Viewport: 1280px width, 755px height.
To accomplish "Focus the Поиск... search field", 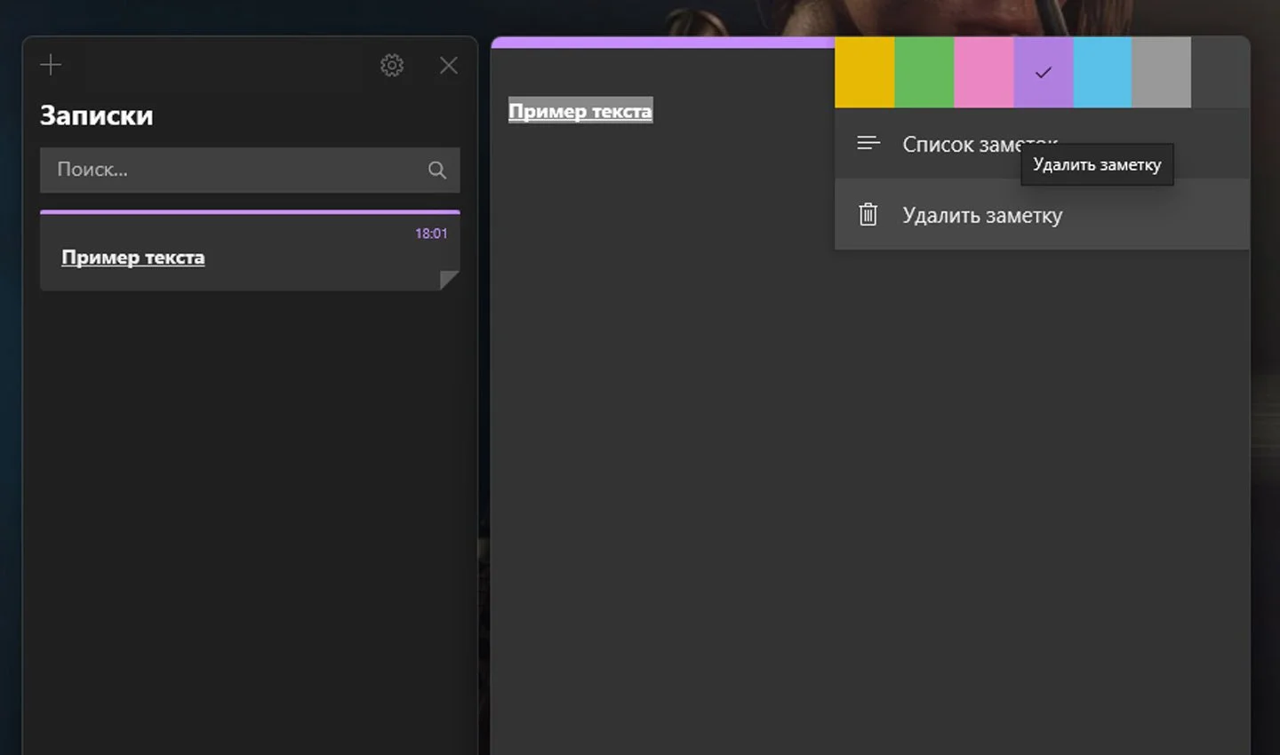I will click(x=250, y=170).
